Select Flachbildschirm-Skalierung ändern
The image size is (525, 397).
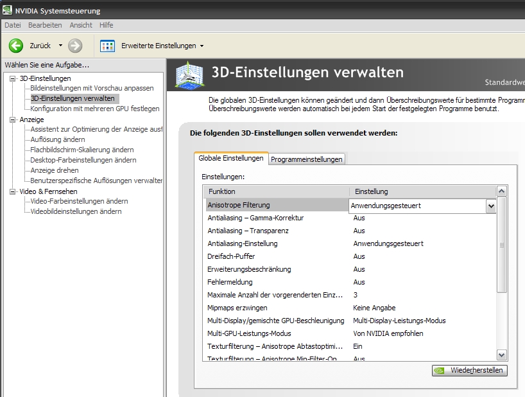click(x=82, y=150)
